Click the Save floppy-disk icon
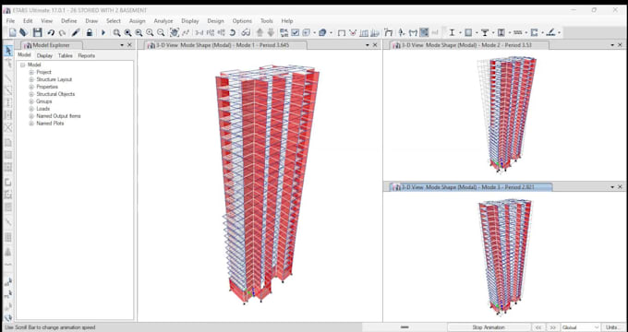Screen dimensions: 628x332 point(37,33)
